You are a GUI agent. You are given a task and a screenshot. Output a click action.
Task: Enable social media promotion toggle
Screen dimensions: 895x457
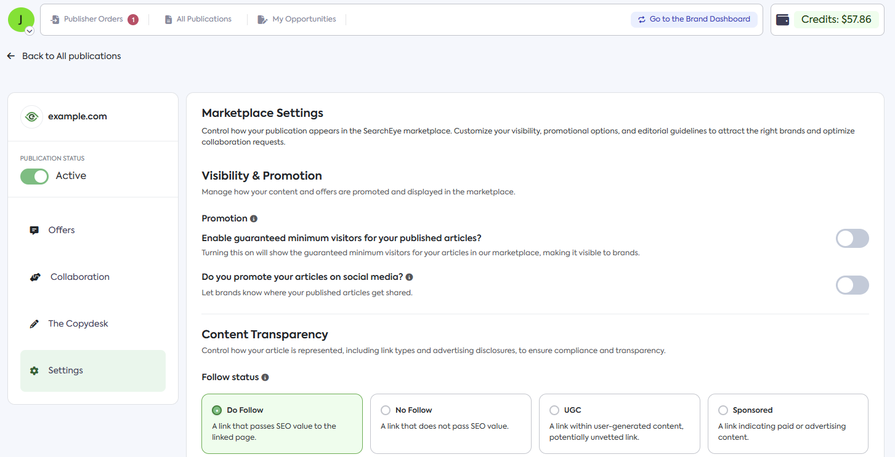coord(852,285)
